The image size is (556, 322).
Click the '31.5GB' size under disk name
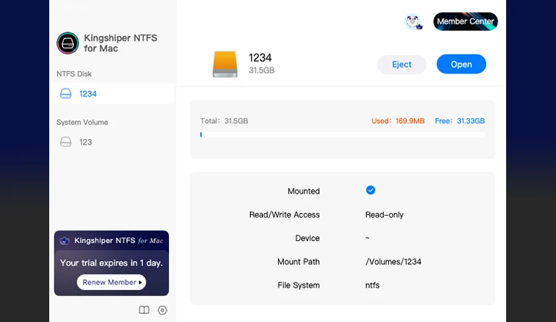(x=261, y=71)
